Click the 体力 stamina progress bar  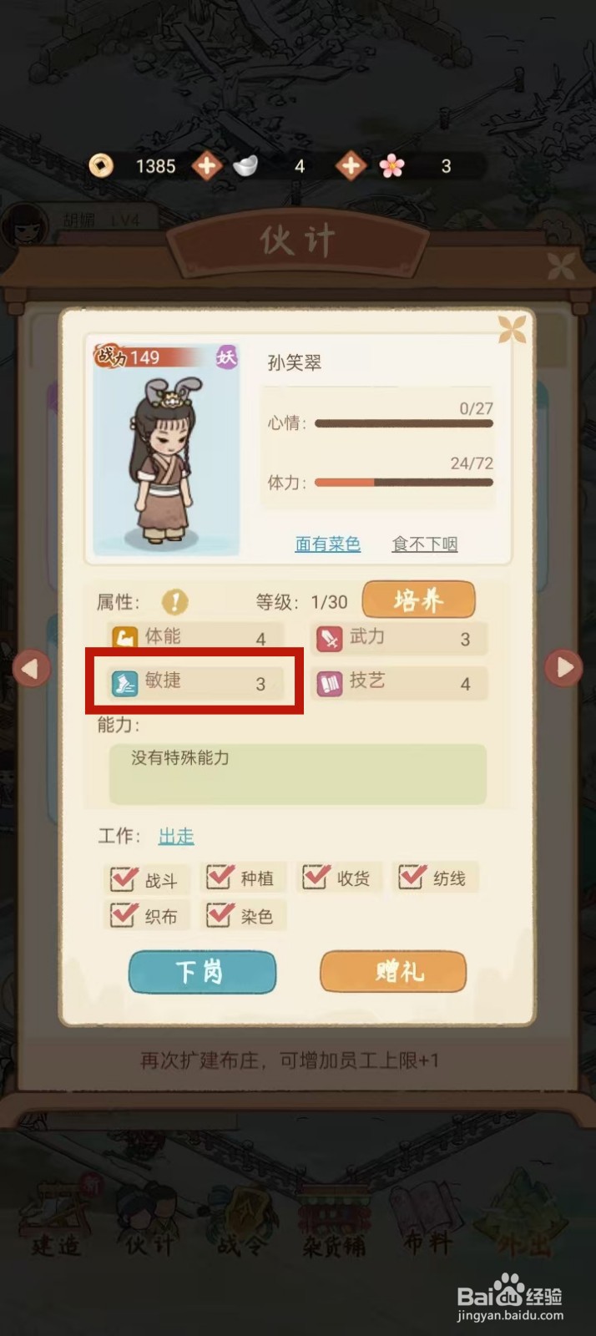(x=404, y=483)
